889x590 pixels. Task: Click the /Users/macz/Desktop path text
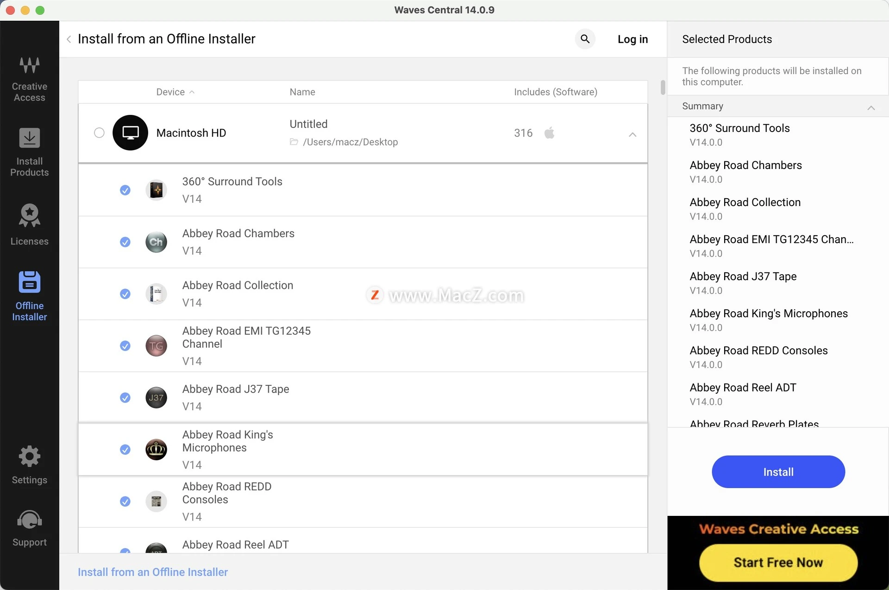pos(351,142)
